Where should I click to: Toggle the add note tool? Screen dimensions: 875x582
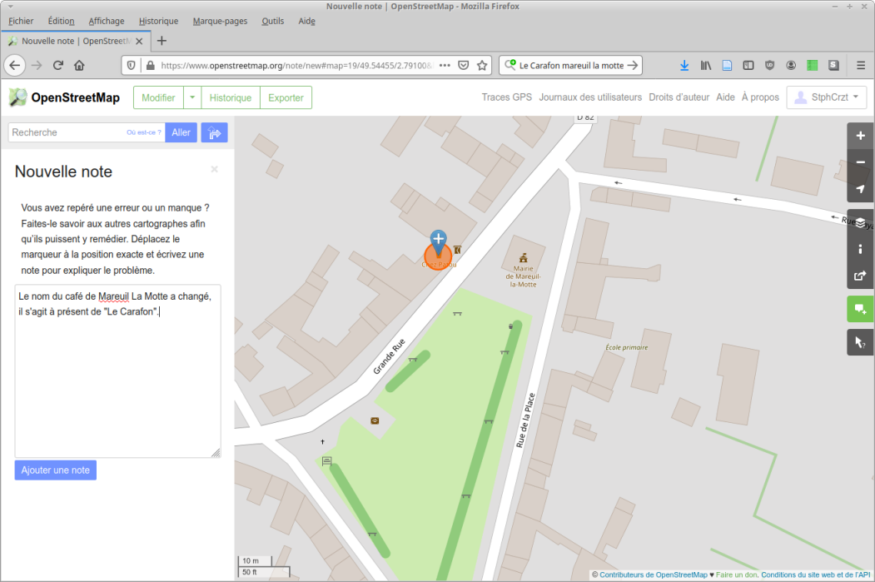860,309
